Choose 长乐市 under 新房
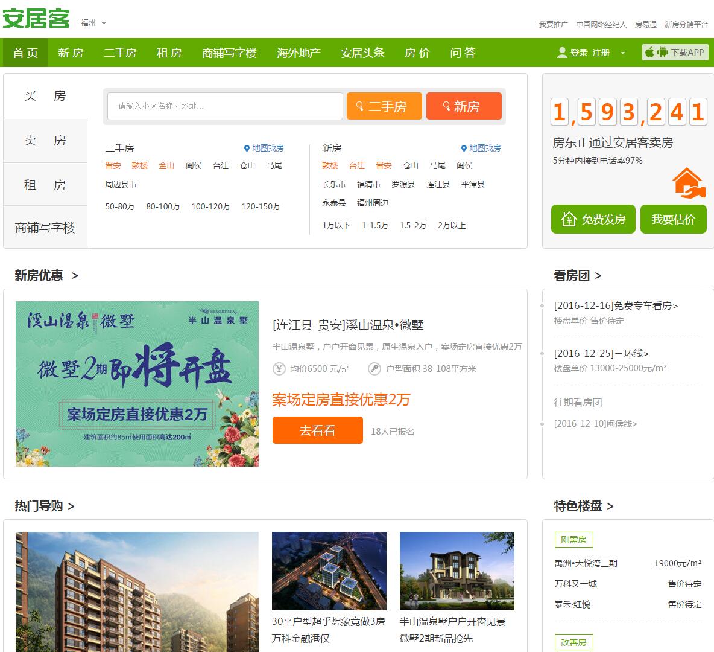 click(x=333, y=184)
